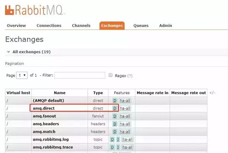
Task: Click the headers type cell of amq.match
Action: coord(98,132)
